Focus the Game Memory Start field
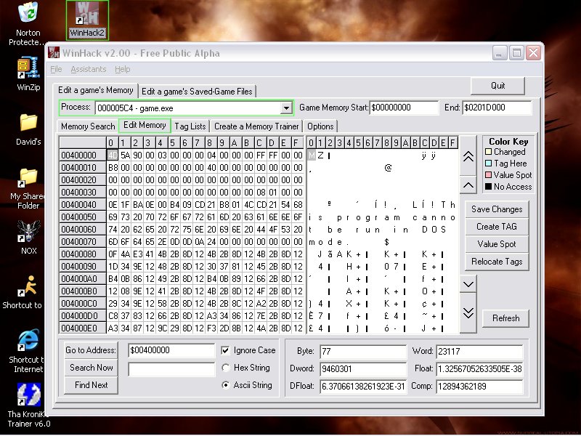Image resolution: width=581 pixels, height=436 pixels. (404, 108)
